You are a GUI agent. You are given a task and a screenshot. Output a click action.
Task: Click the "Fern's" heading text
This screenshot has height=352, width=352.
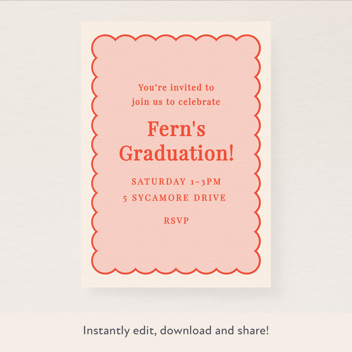click(176, 128)
